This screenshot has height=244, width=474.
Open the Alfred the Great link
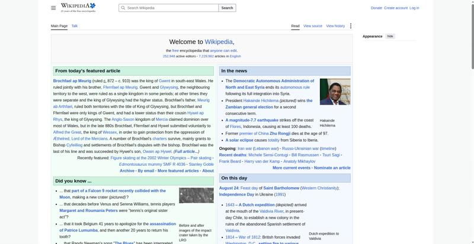coord(67,132)
